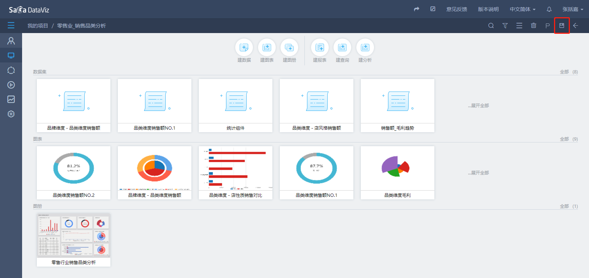Open dataset 品牌维度 - 品类维度销售额
This screenshot has width=589, height=278.
74,105
